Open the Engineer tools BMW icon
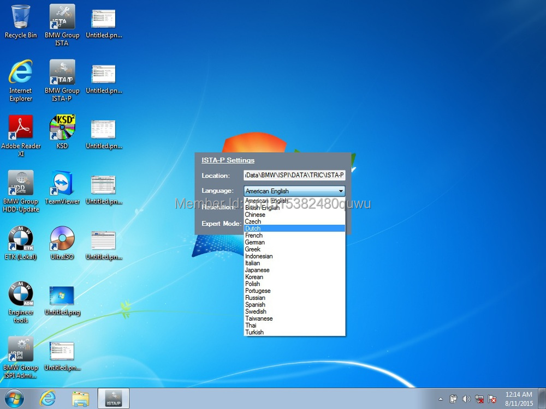The width and height of the screenshot is (546, 409). 21,294
